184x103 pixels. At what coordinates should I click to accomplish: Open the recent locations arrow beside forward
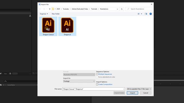tap(47, 9)
